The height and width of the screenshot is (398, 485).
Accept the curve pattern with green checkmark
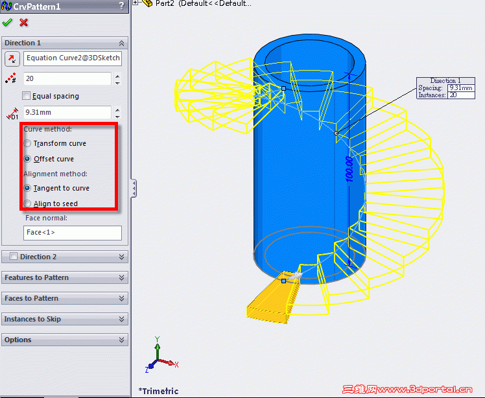6,22
